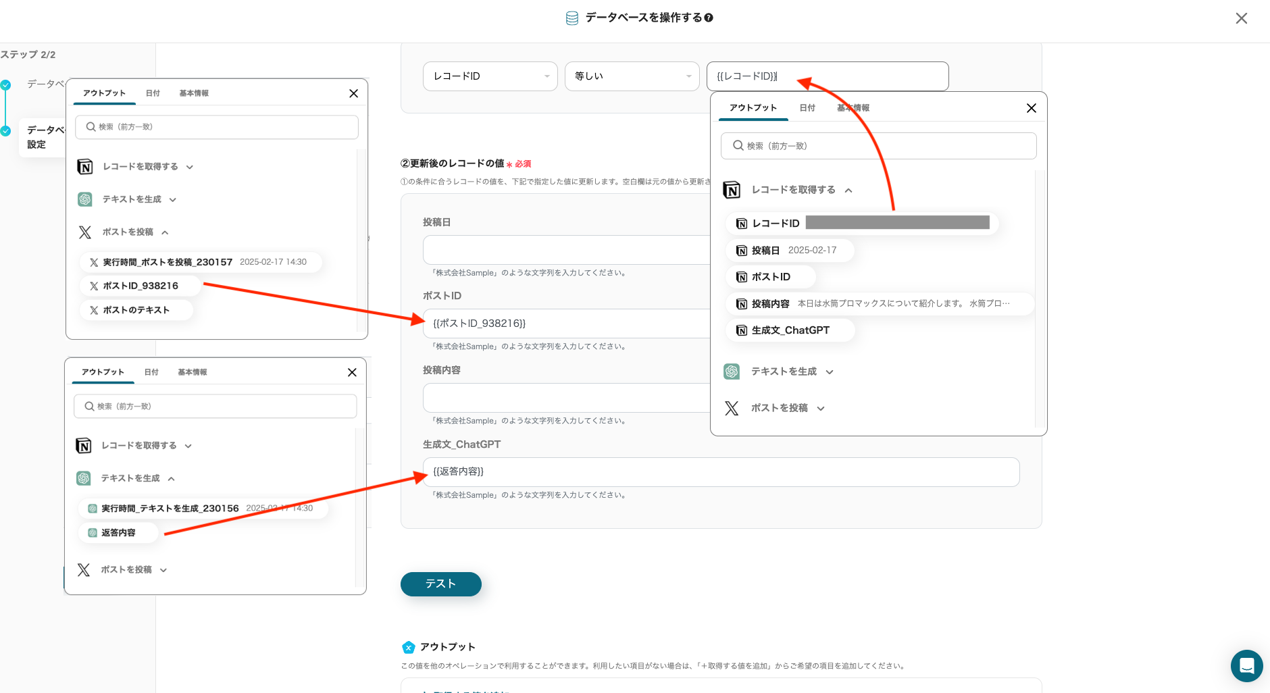Click the ChatGPT icon in the right output panel

[732, 371]
